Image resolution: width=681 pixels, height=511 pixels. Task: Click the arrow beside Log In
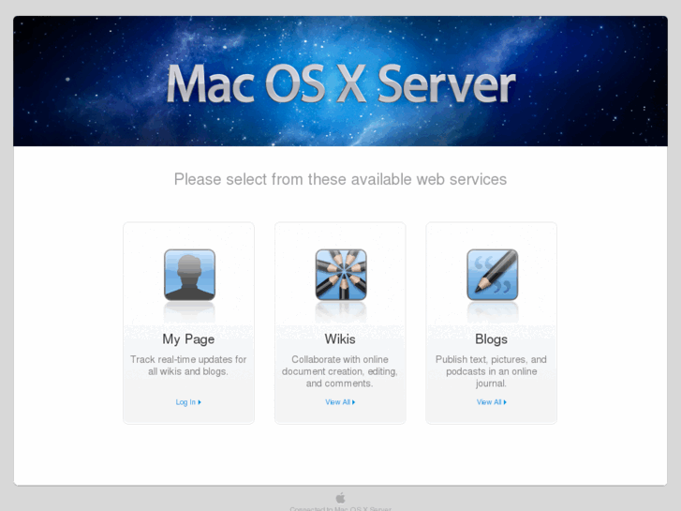click(x=200, y=402)
